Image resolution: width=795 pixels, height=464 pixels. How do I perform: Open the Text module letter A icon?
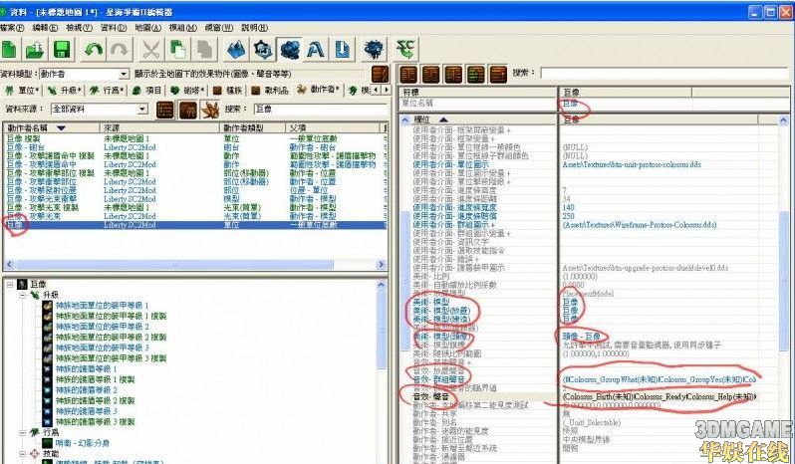point(316,50)
